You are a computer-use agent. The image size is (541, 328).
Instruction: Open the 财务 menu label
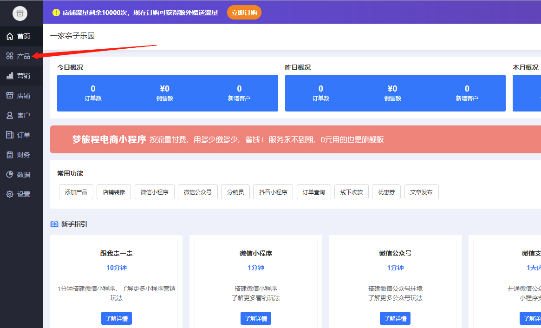24,155
